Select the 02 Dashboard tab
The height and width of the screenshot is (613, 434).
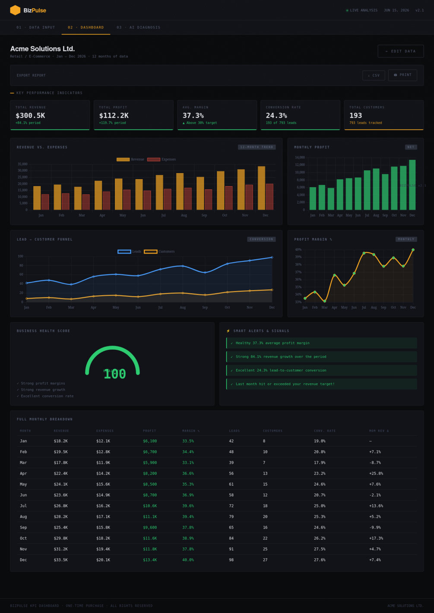tap(86, 27)
